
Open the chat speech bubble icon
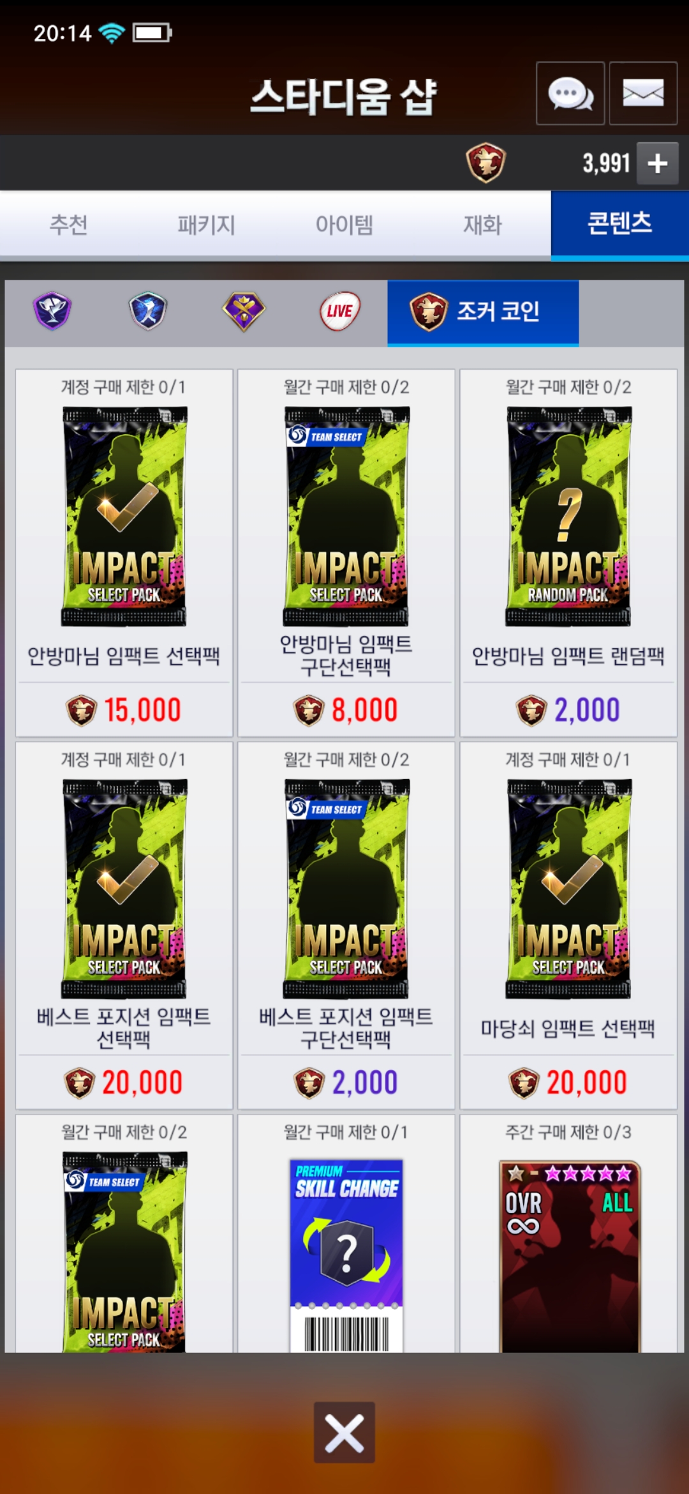570,93
